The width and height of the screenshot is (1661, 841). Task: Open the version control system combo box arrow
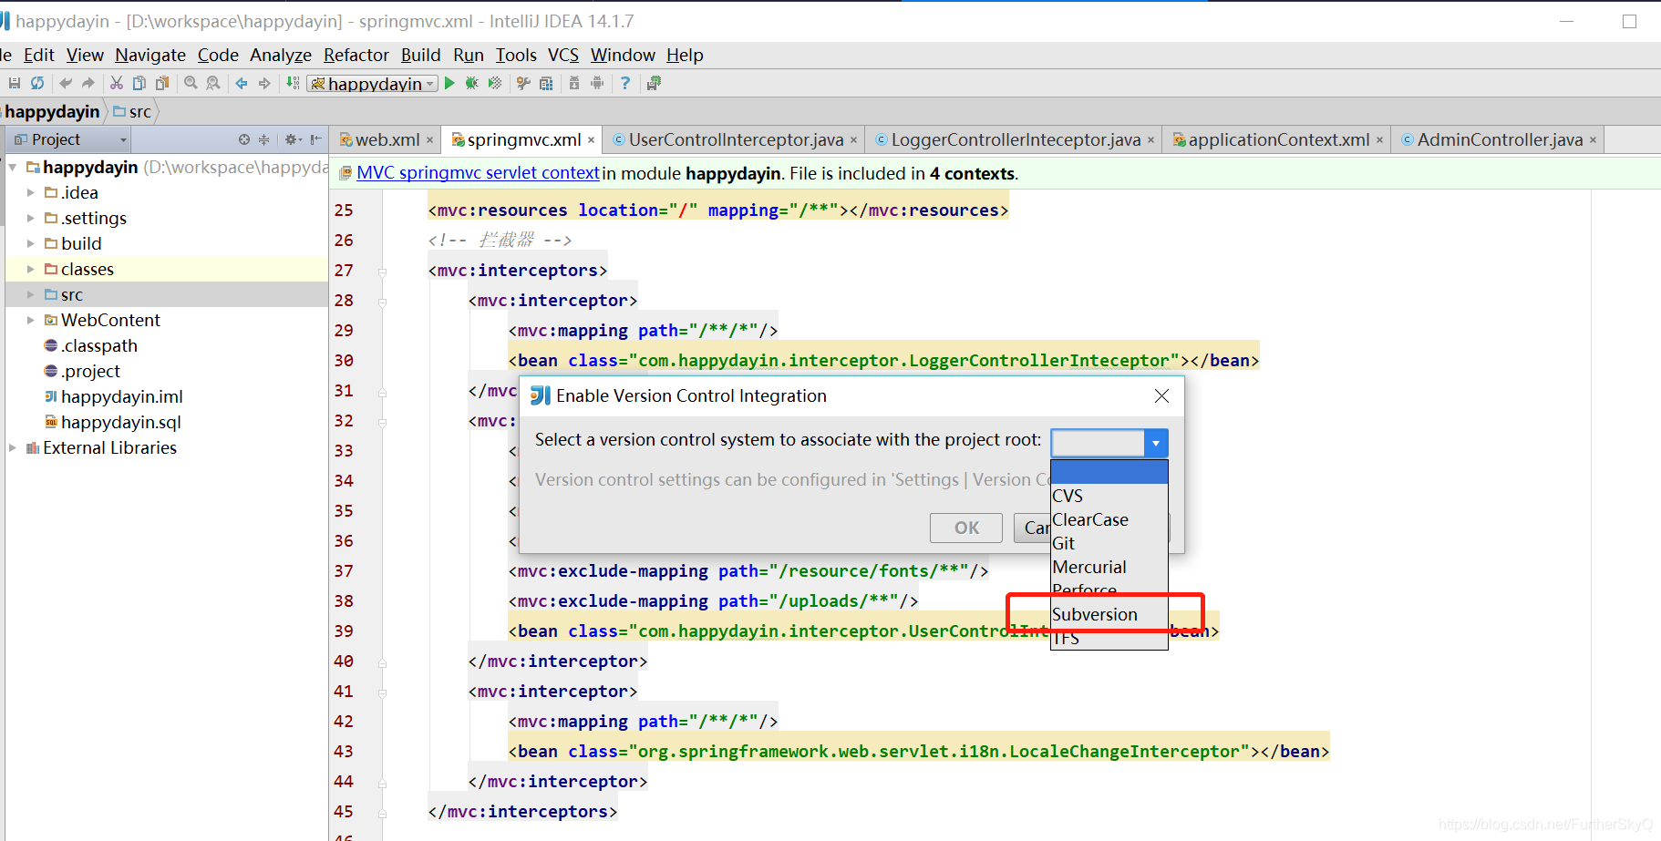click(1156, 443)
